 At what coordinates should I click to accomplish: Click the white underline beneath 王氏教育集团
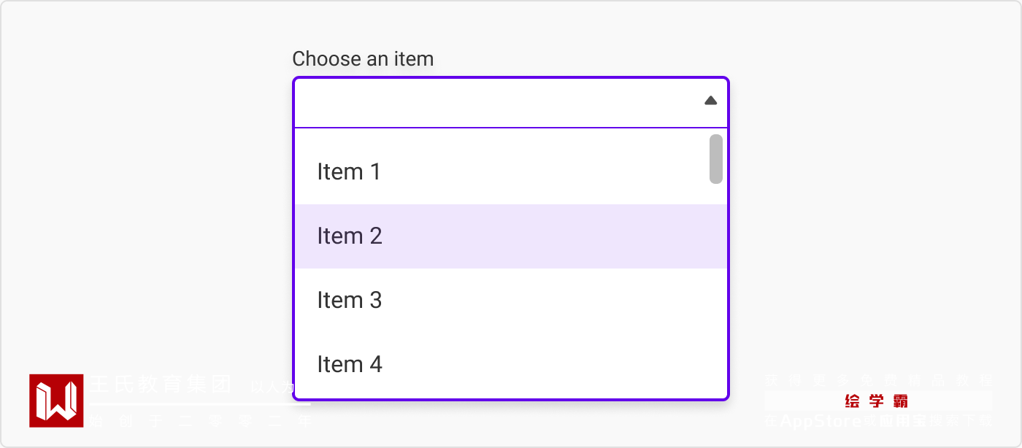pyautogui.click(x=200, y=403)
